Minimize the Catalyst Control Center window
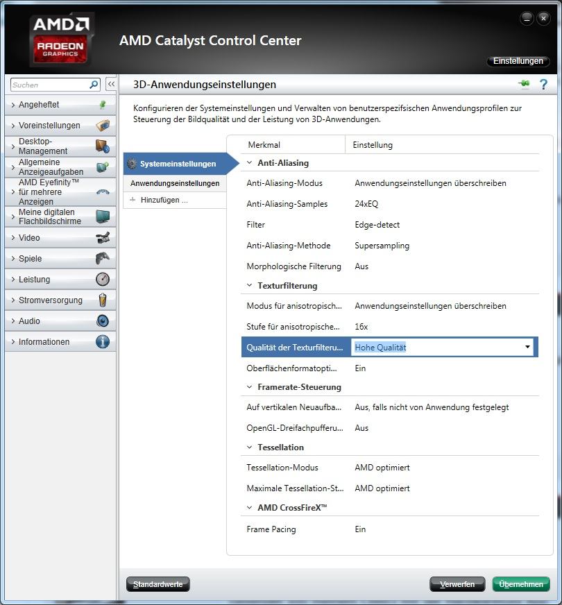The image size is (562, 605). point(527,18)
